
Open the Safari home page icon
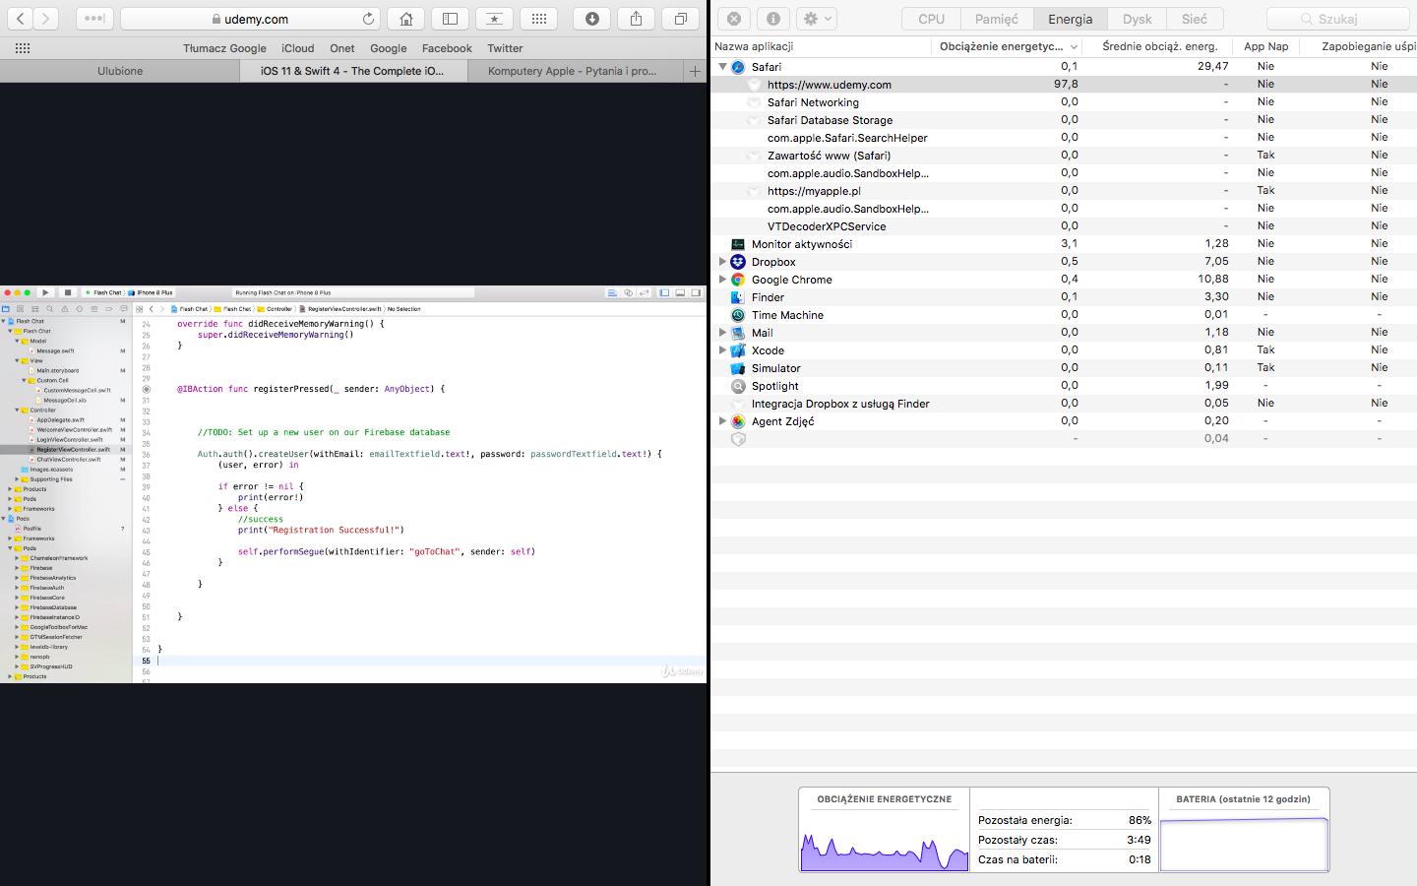click(x=405, y=19)
